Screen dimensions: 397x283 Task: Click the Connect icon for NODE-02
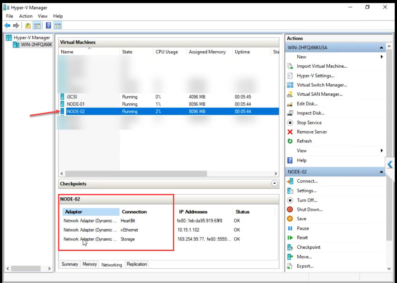(x=290, y=181)
